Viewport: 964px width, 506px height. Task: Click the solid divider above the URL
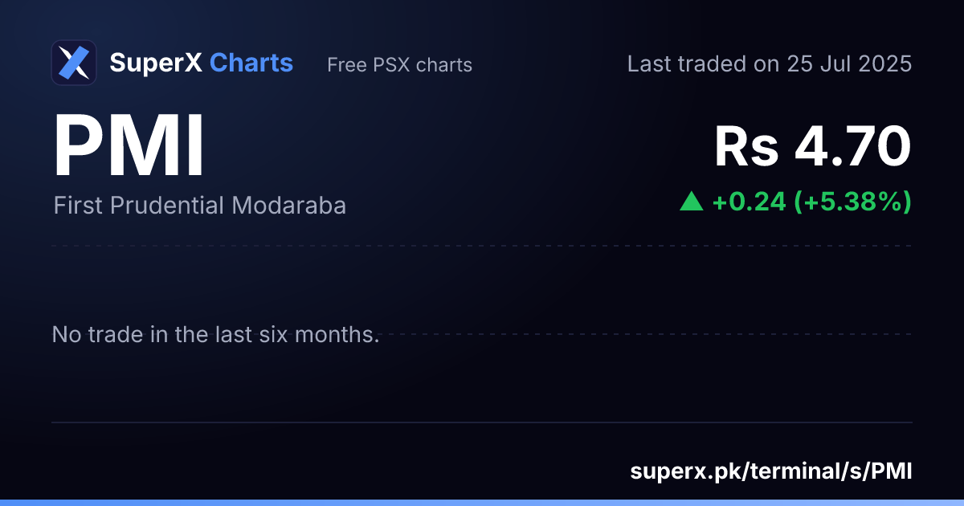(482, 422)
